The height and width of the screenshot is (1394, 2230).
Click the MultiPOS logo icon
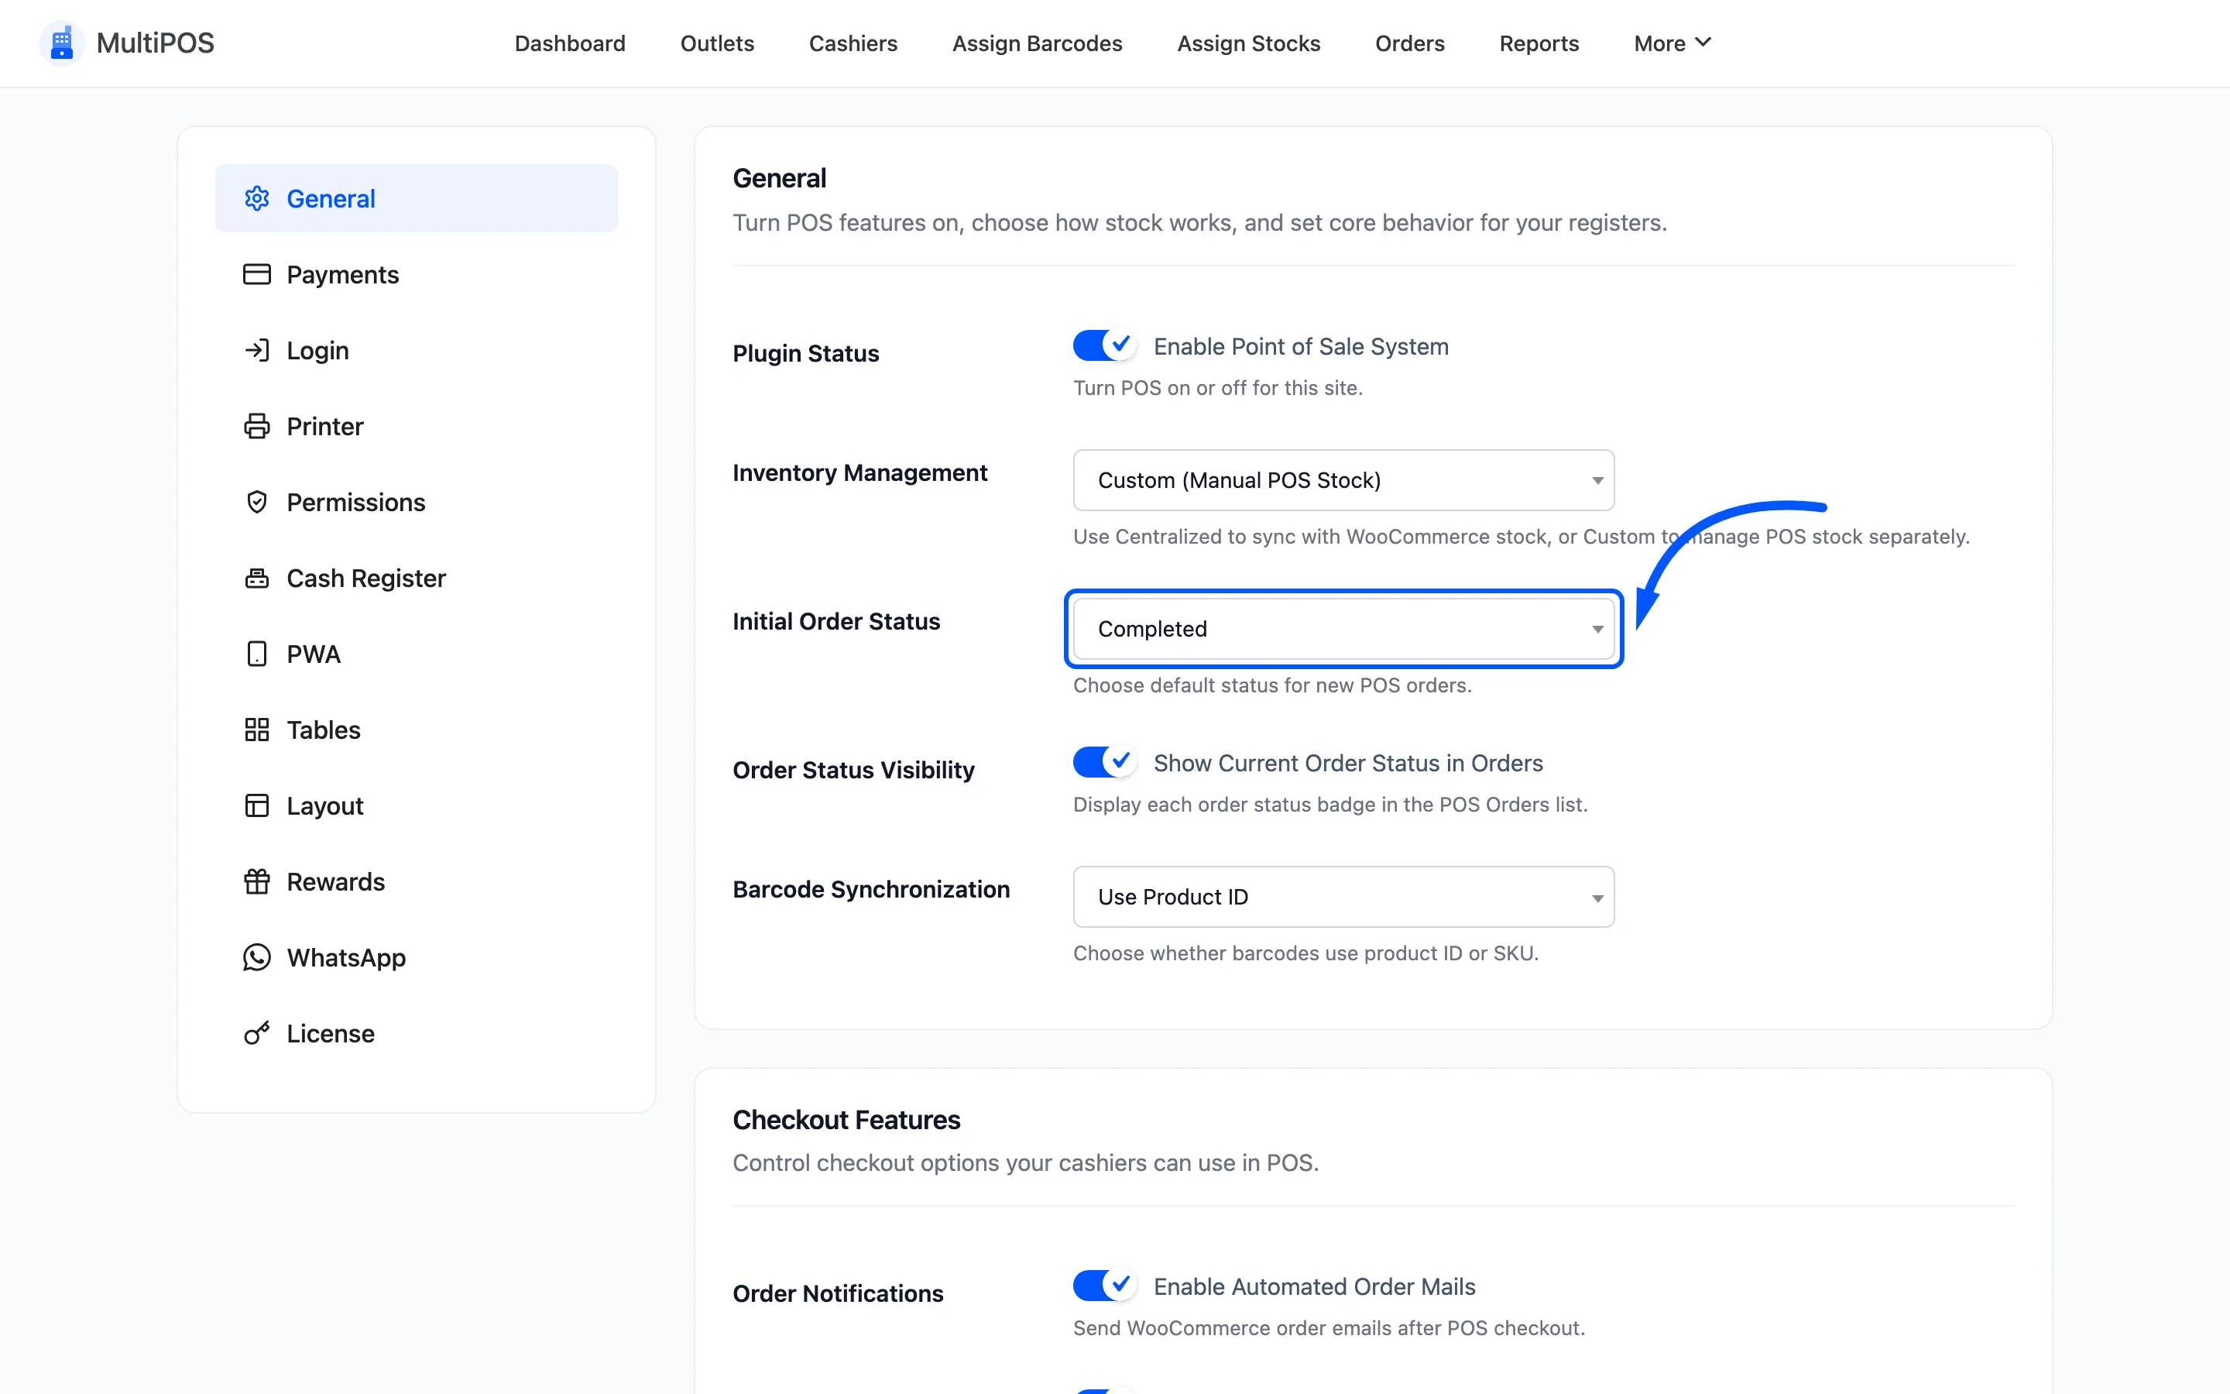[62, 43]
